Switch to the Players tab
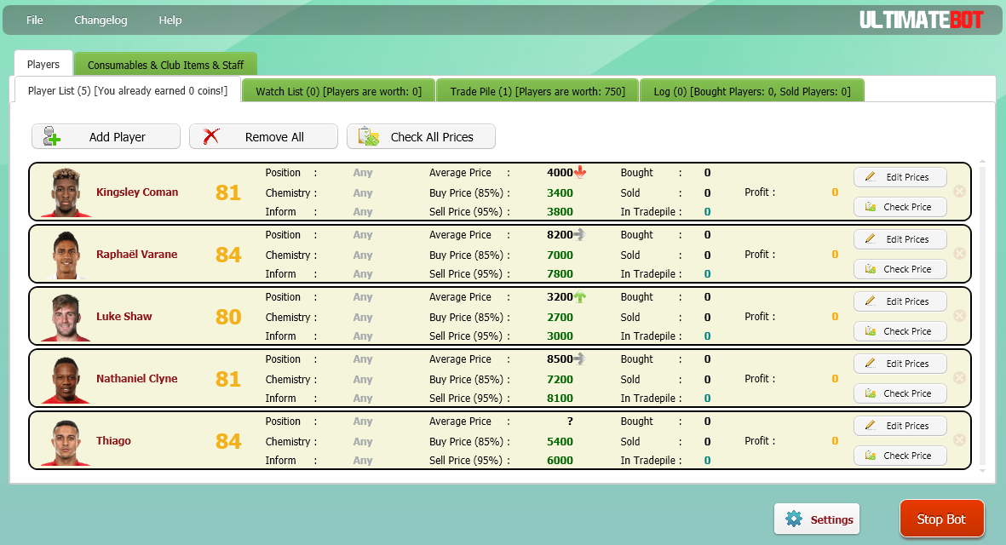 (x=43, y=64)
